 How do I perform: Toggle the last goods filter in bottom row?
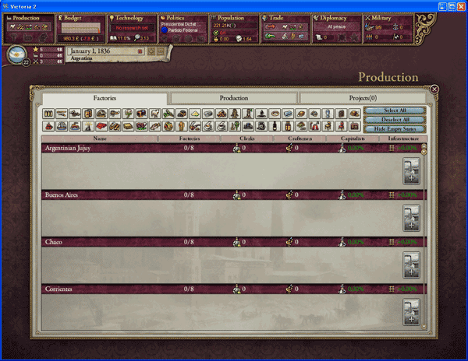pyautogui.click(x=355, y=126)
